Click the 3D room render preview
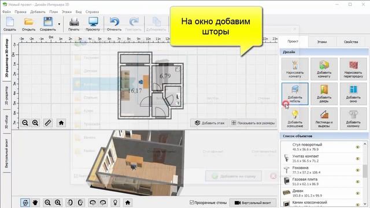Screen dimensions: 370x208 135,163
